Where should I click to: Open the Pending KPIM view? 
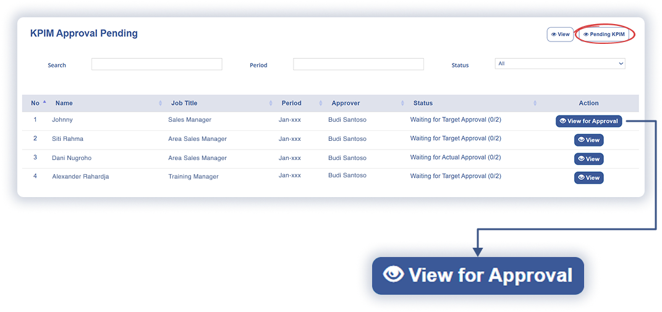point(603,35)
